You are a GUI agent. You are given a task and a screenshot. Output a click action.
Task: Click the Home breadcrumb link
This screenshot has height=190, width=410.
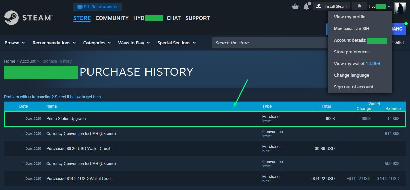click(x=10, y=61)
